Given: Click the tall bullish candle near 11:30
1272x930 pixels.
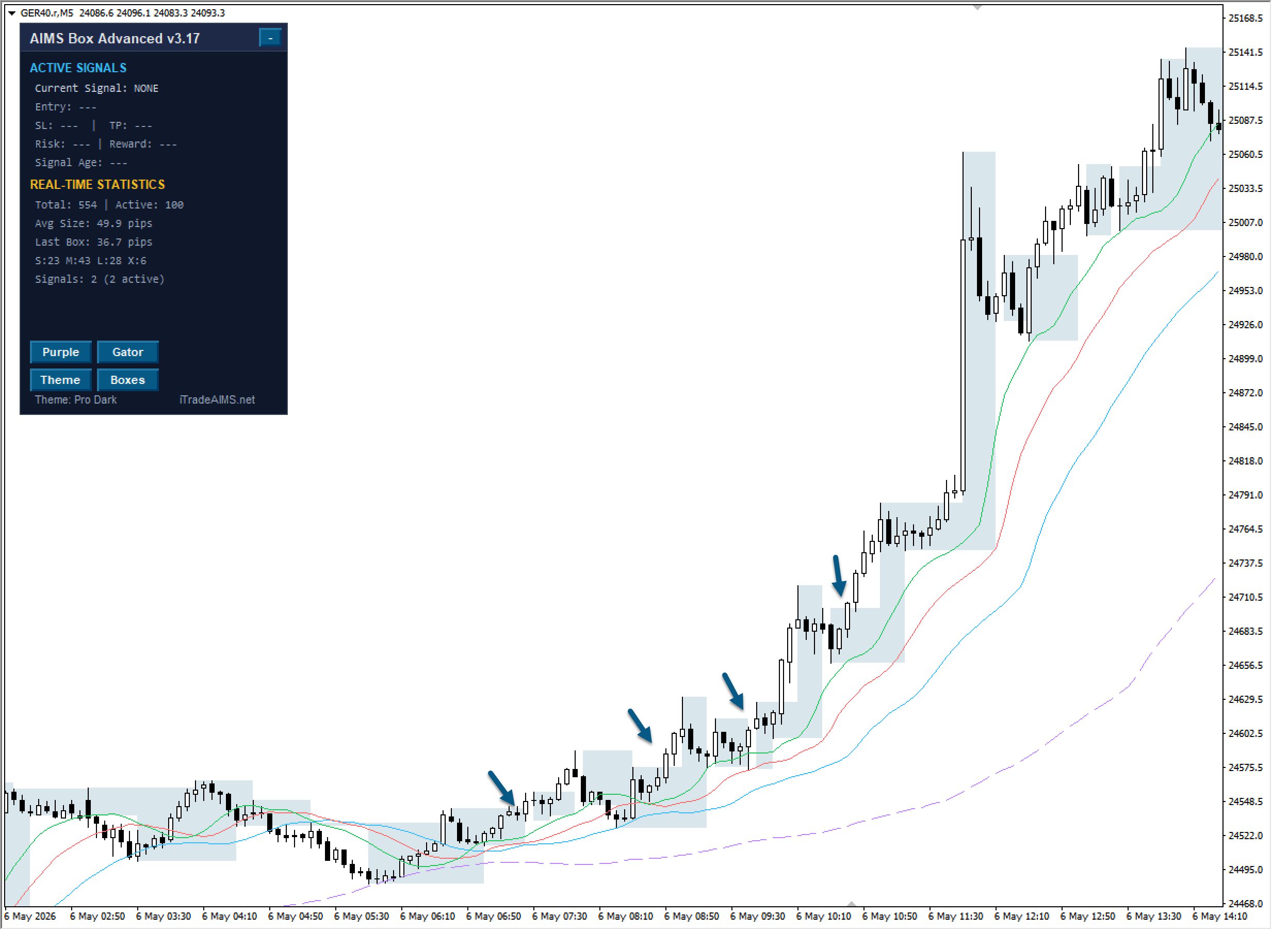Looking at the screenshot, I should pyautogui.click(x=963, y=366).
